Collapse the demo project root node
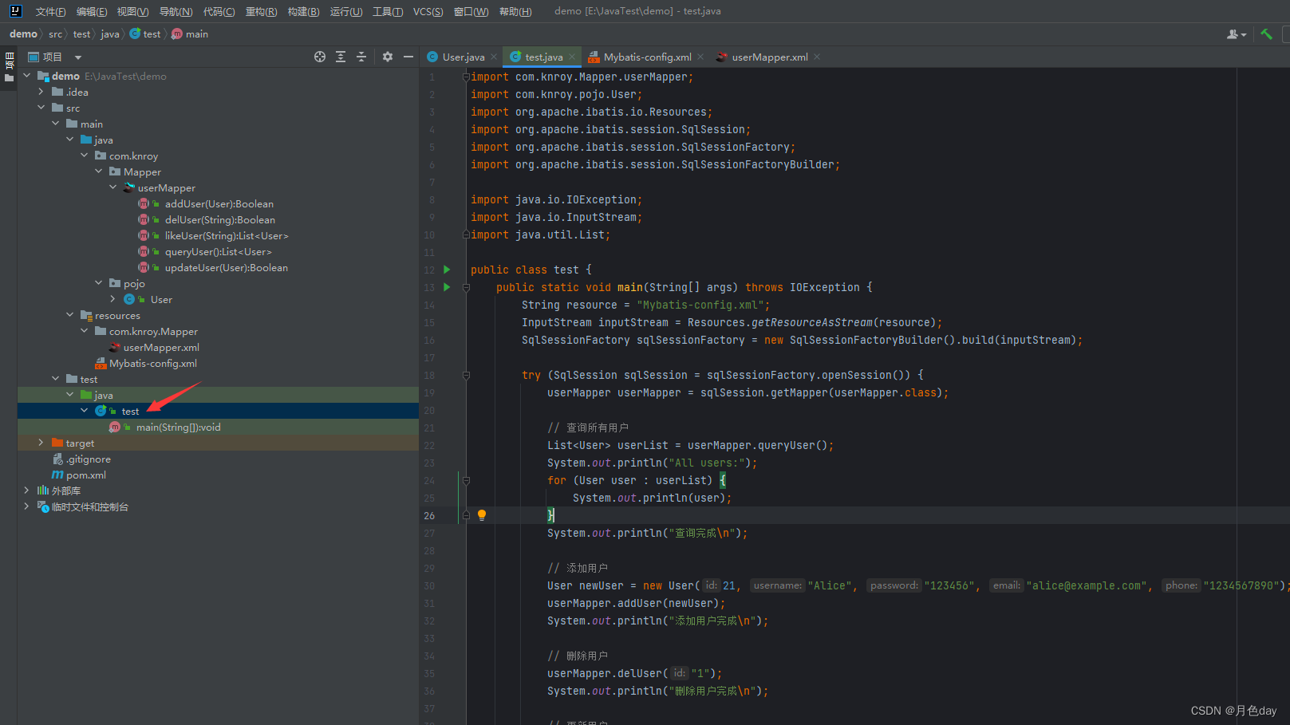Image resolution: width=1290 pixels, height=725 pixels. pyautogui.click(x=27, y=76)
